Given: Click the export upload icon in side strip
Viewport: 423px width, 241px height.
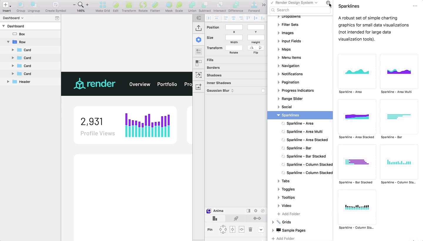Looking at the screenshot, I should coord(199,28).
